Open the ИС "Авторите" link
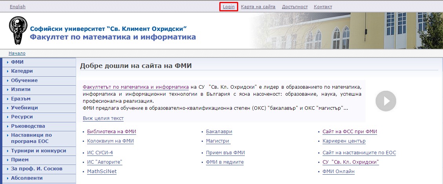Image resolution: width=443 pixels, height=184 pixels. tap(105, 162)
